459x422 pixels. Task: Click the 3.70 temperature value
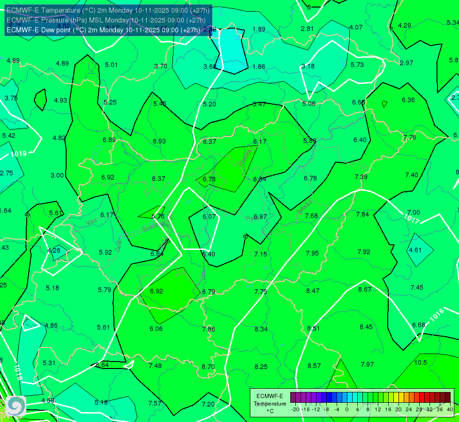click(x=161, y=66)
